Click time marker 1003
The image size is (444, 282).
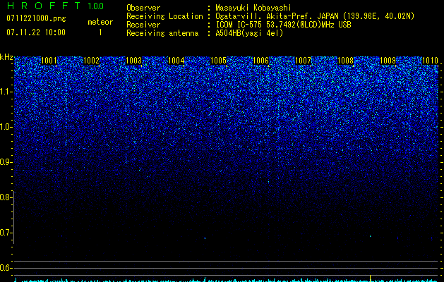(x=133, y=61)
